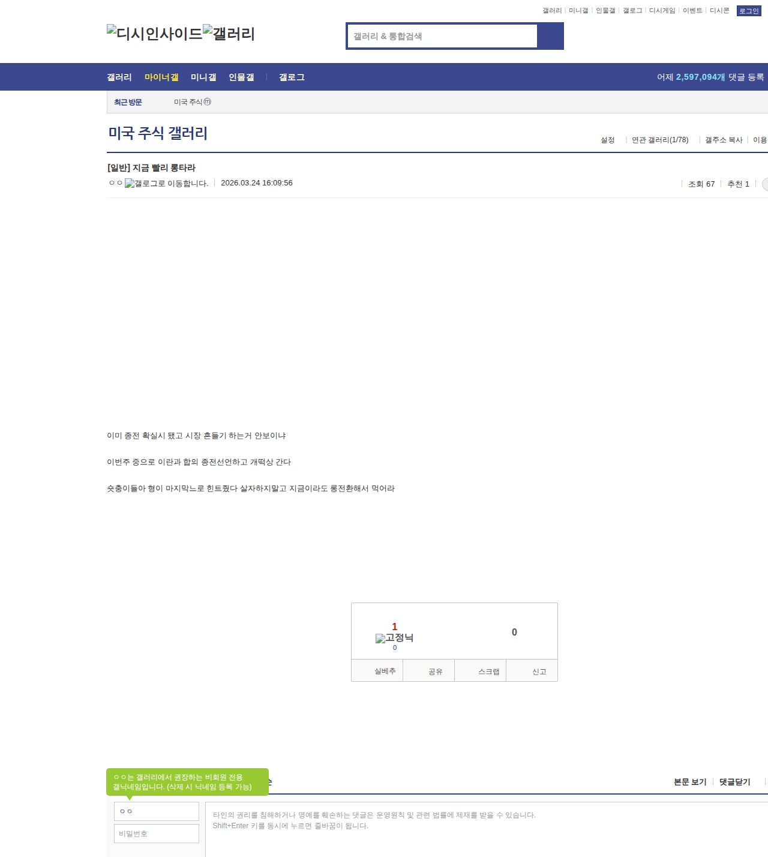Click 갤러리 in the top utility links
768x857 pixels.
(552, 11)
